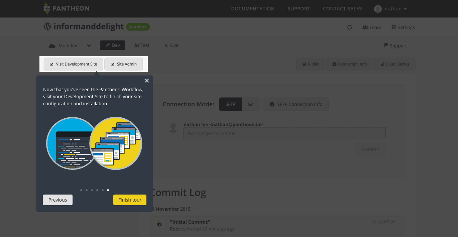The image size is (458, 237).
Task: Click the gear icon beside Settings
Action: [394, 27]
